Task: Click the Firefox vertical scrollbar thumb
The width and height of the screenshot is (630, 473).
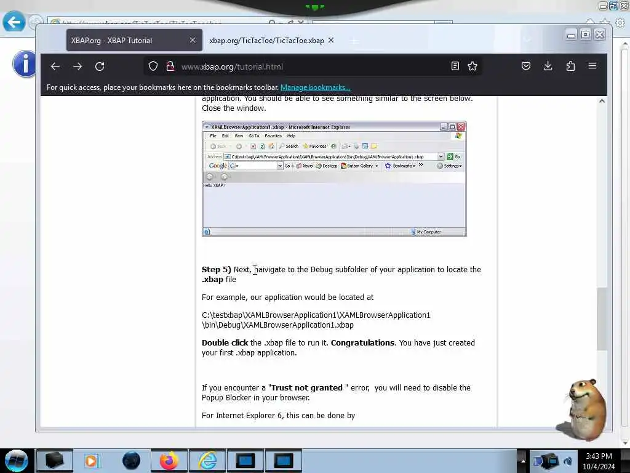Action: pyautogui.click(x=602, y=318)
